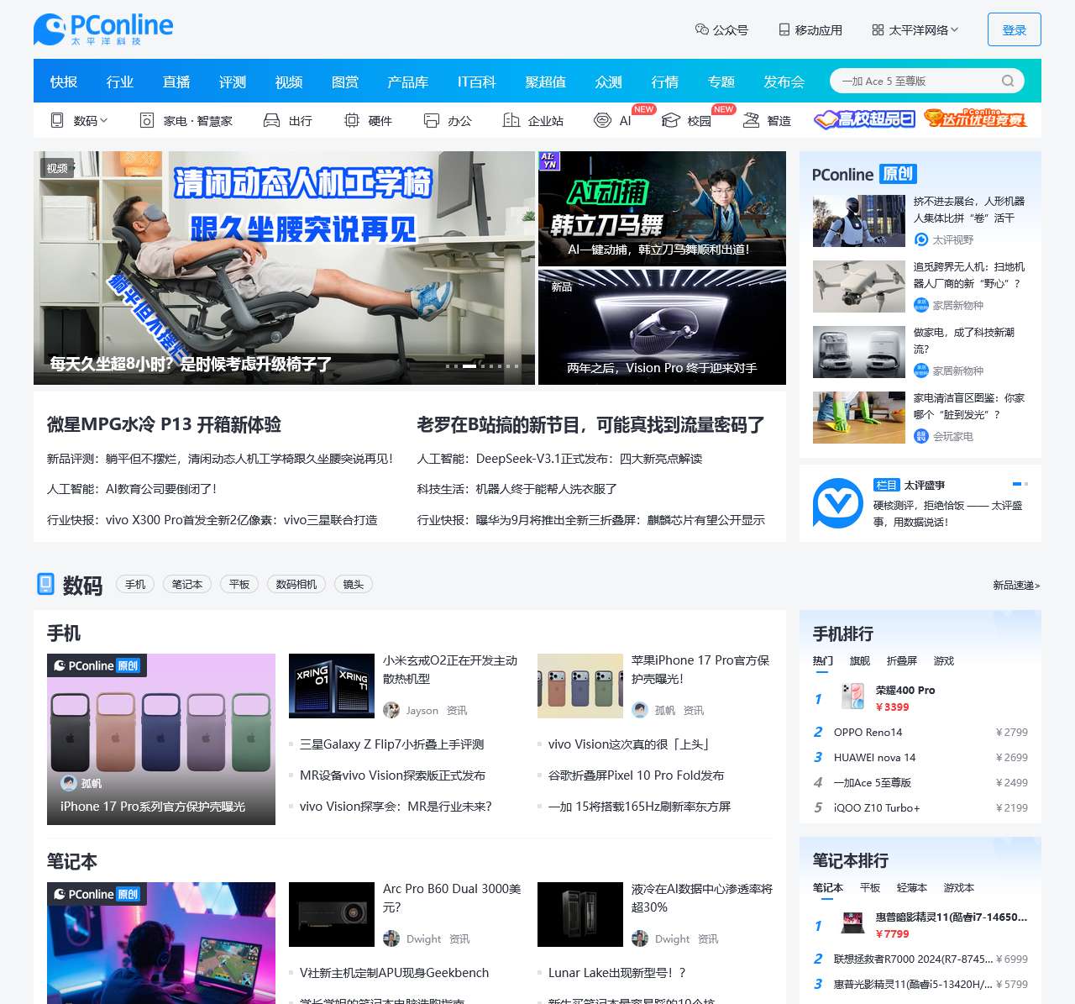Open the 移动应用 mobile app icon

click(x=784, y=29)
